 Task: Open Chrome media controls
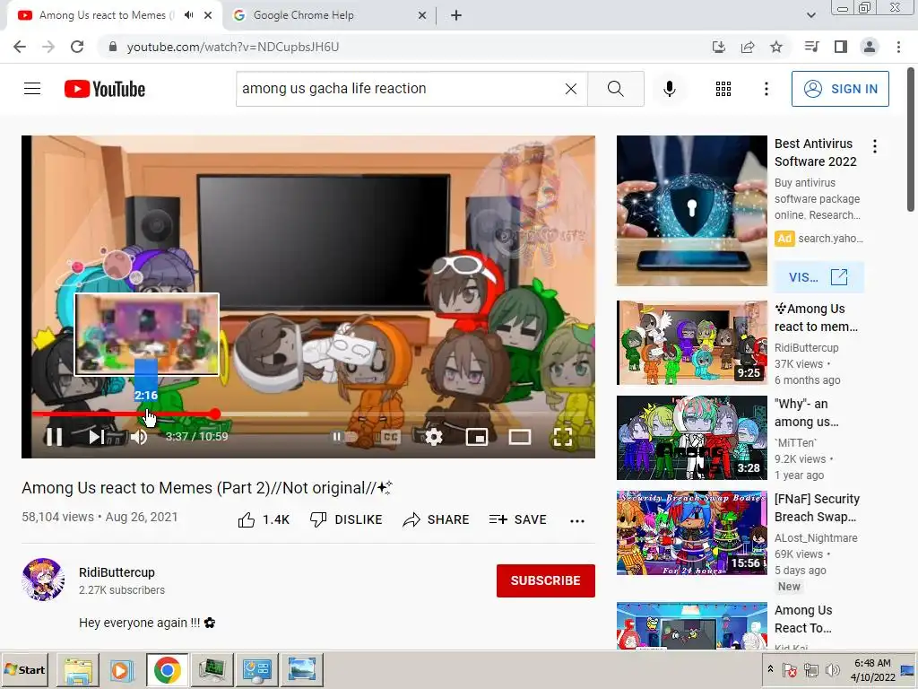pos(811,47)
